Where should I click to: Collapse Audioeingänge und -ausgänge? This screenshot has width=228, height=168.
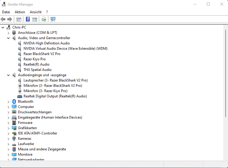point(9,75)
